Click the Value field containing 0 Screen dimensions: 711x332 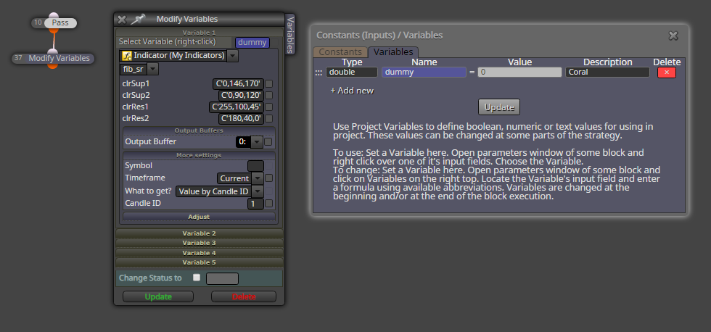click(519, 72)
